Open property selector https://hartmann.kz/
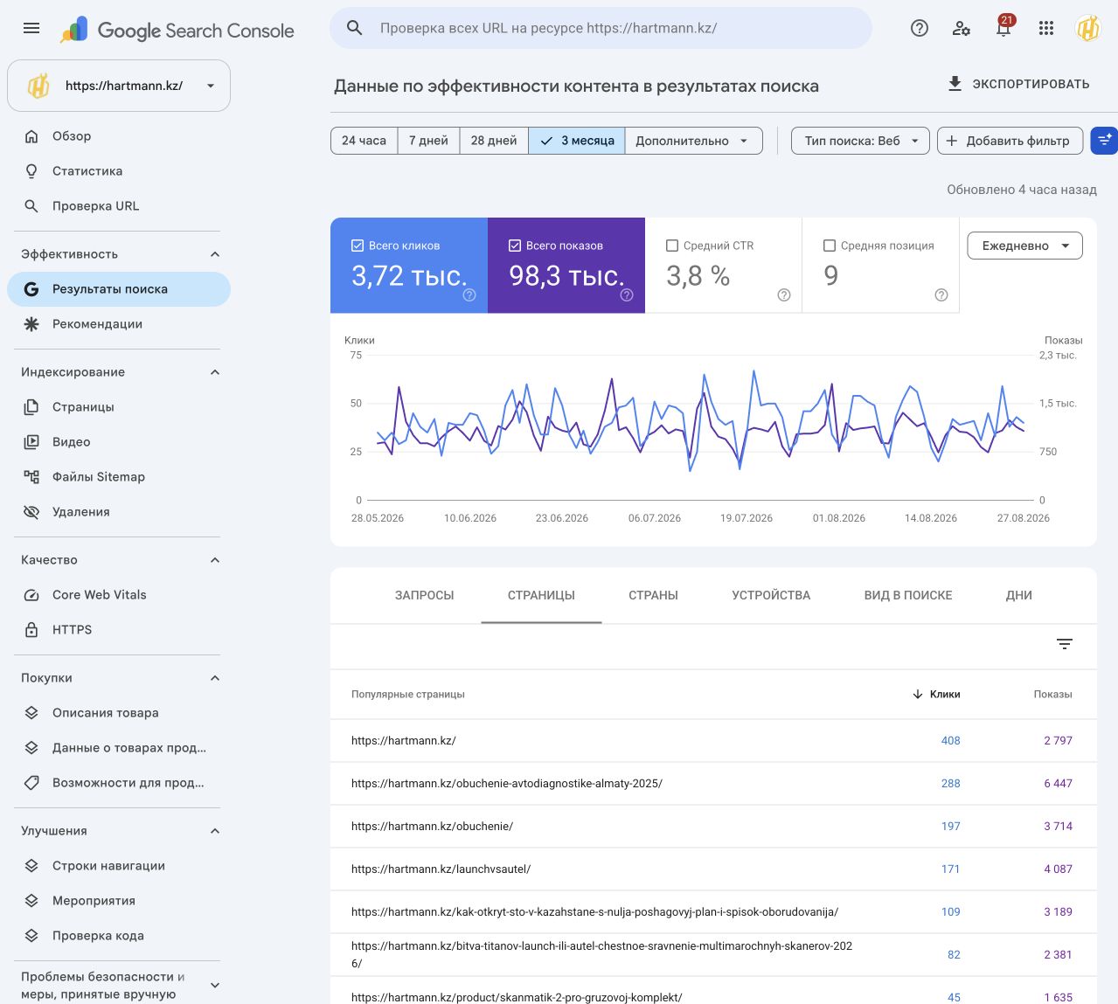Screen dimensions: 1118x1004 pos(119,86)
